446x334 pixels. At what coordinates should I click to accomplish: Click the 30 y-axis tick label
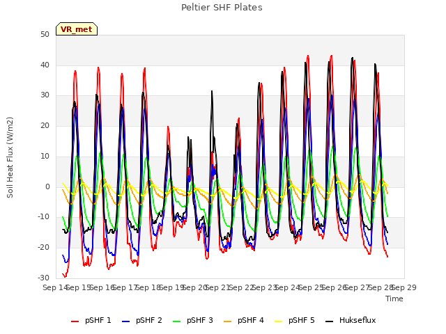[x=45, y=95]
